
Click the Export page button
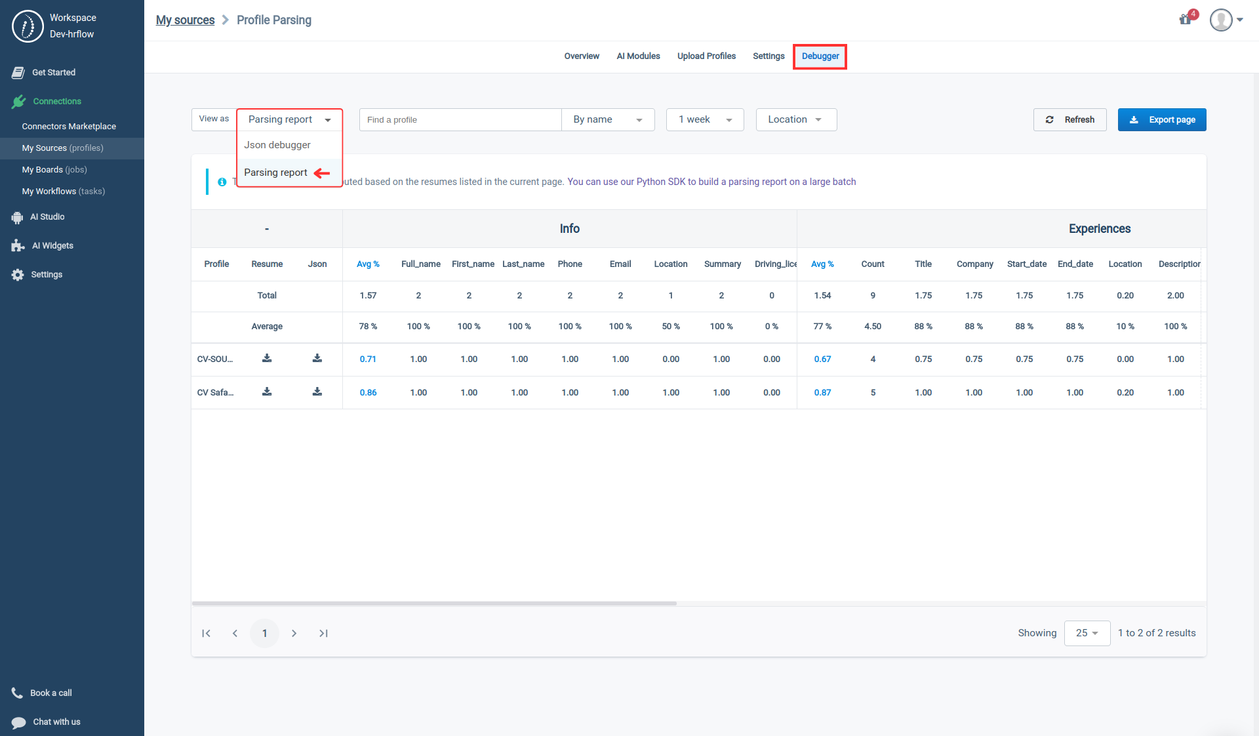pos(1161,119)
